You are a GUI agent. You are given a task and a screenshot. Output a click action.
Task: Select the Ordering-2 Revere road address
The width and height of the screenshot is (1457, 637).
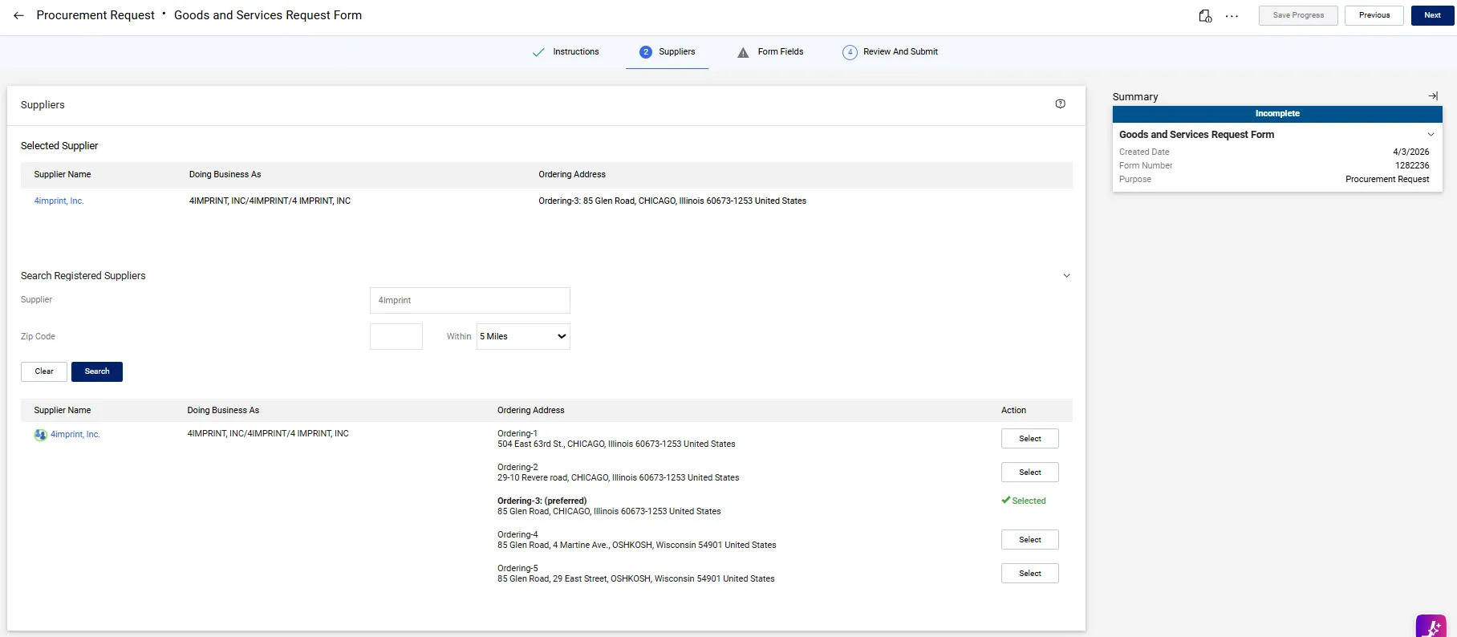[1029, 473]
